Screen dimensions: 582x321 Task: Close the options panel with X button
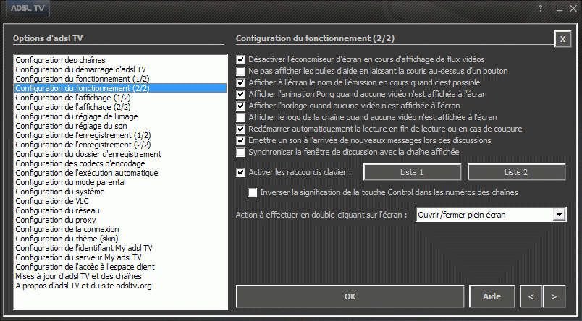click(562, 39)
